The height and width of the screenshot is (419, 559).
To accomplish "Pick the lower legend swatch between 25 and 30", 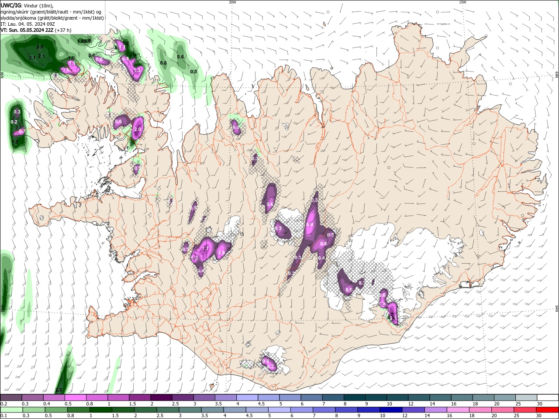I will coord(525,410).
